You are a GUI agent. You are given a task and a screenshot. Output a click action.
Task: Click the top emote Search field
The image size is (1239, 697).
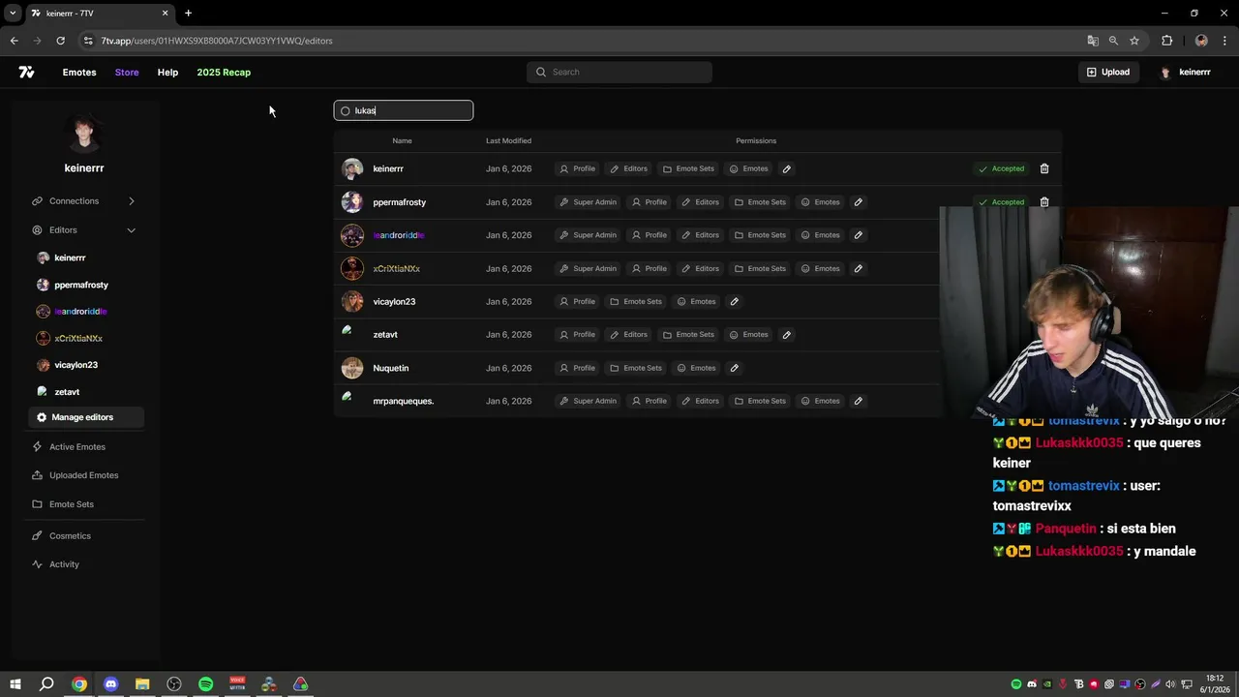619,72
